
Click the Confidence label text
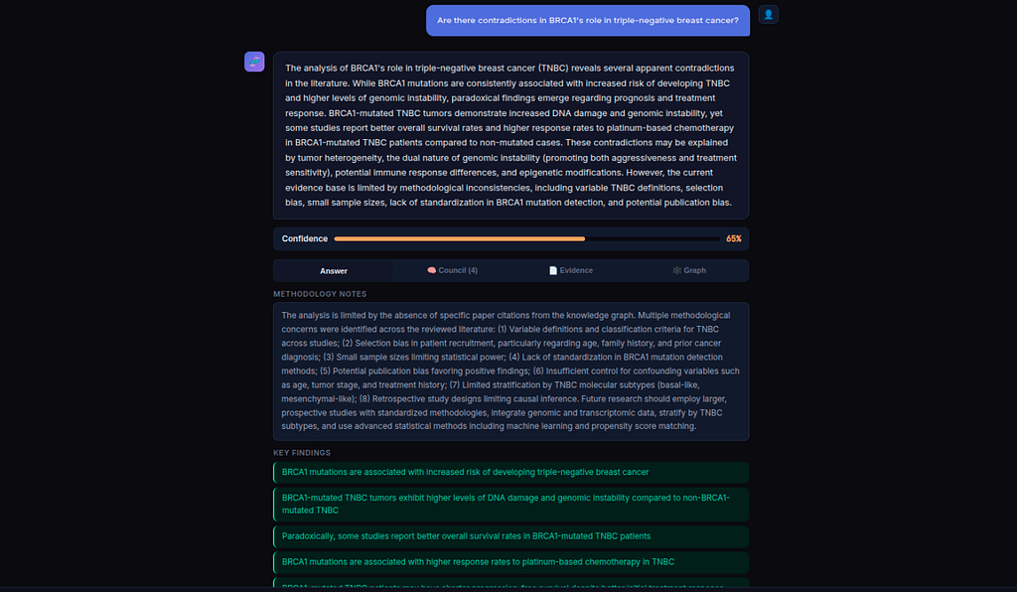[x=304, y=238]
